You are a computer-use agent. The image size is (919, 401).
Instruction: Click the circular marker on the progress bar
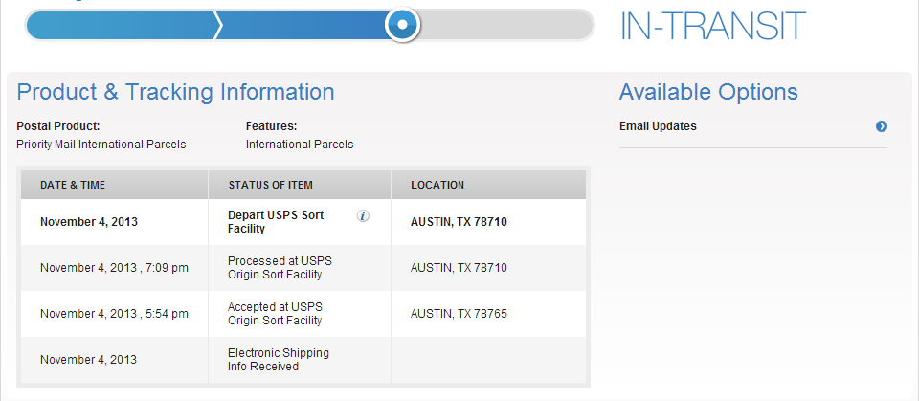(x=403, y=24)
